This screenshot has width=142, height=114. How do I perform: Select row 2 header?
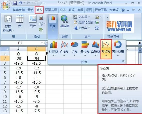point(5,58)
